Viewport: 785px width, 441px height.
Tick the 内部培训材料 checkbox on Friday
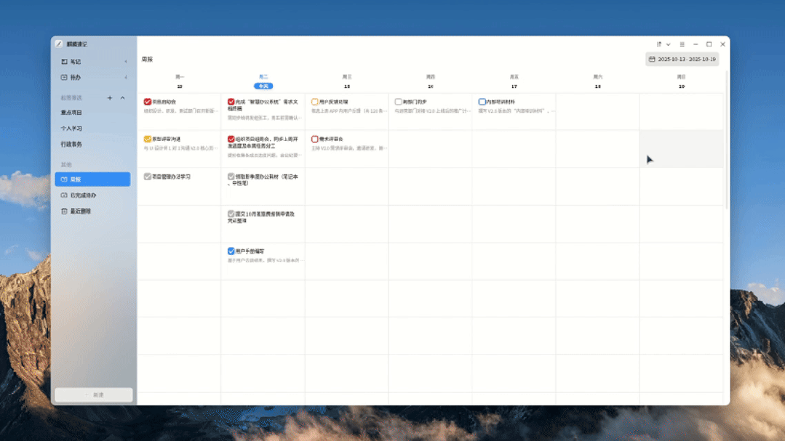(x=482, y=102)
